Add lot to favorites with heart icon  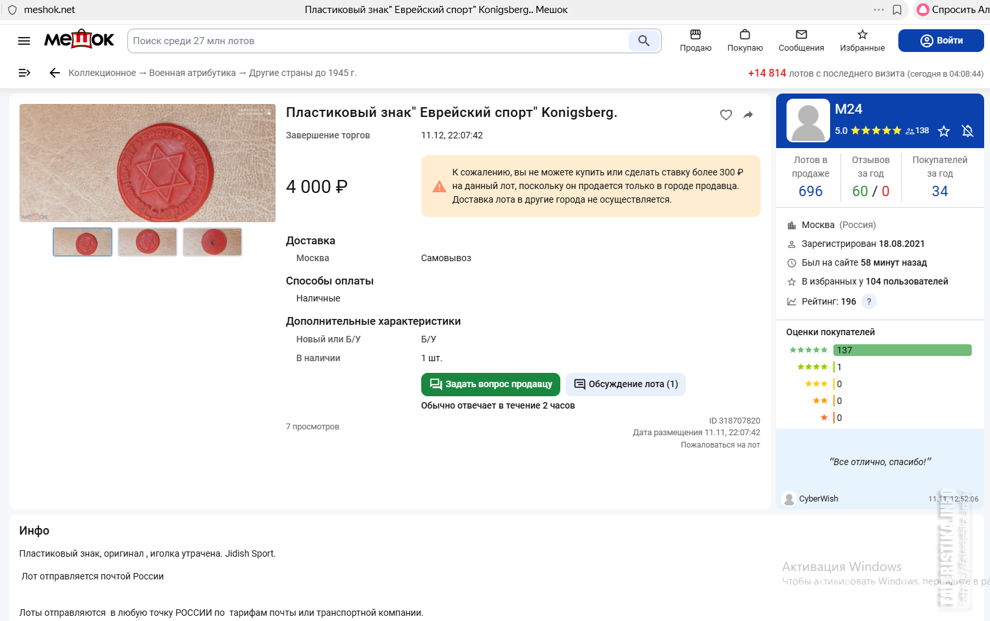(x=726, y=115)
